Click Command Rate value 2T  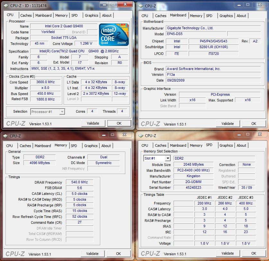(80, 222)
